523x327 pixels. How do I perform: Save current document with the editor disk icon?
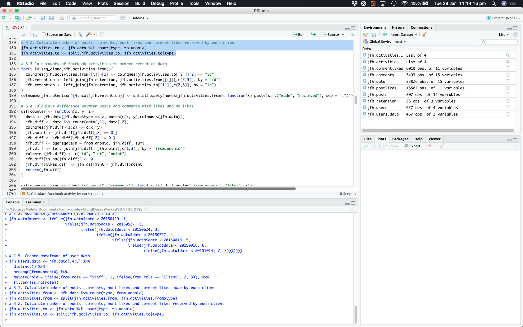pos(35,35)
